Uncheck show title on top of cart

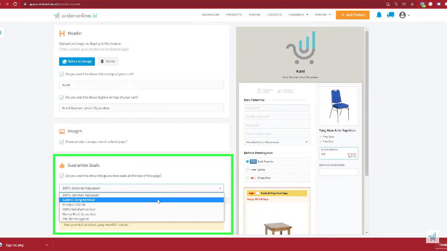pyautogui.click(x=62, y=74)
